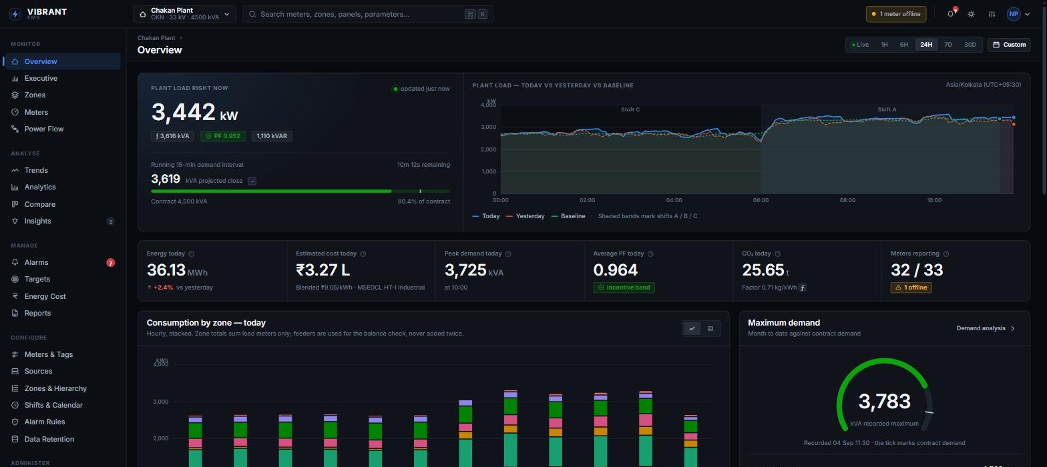Viewport: 1047px width, 467px height.
Task: Click the Alarms bell icon in sidebar
Action: coord(15,263)
